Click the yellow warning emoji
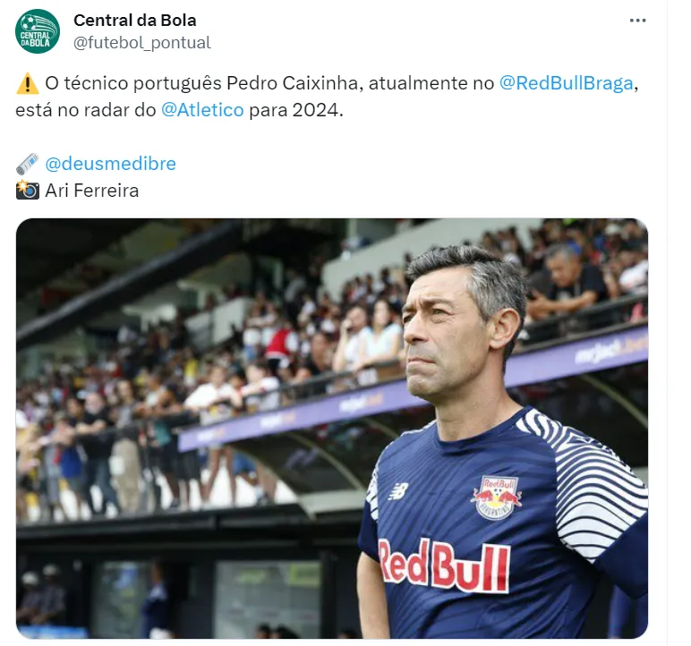Image resolution: width=691 pixels, height=646 pixels. [28, 83]
